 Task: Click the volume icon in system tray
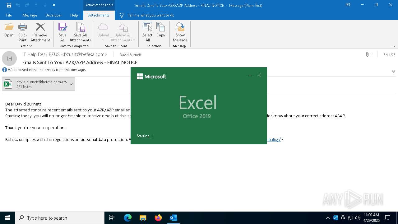pyautogui.click(x=358, y=218)
